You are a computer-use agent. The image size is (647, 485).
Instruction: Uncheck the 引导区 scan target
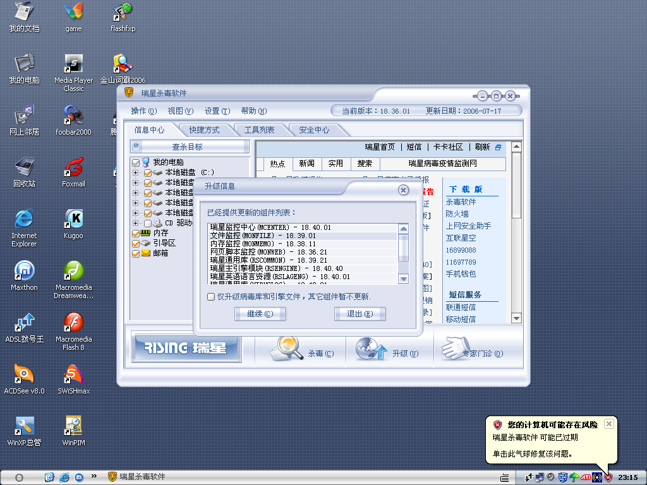click(136, 243)
